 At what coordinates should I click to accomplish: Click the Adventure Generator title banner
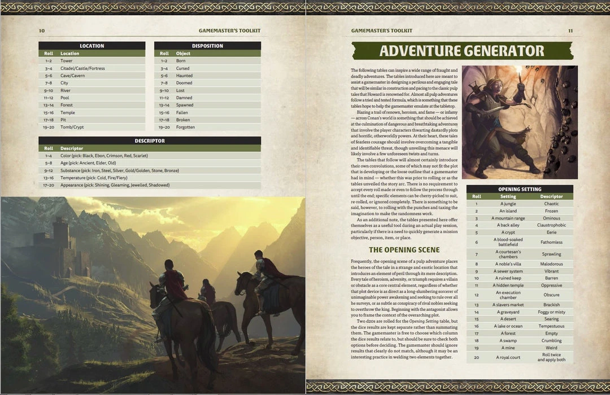[x=461, y=51]
